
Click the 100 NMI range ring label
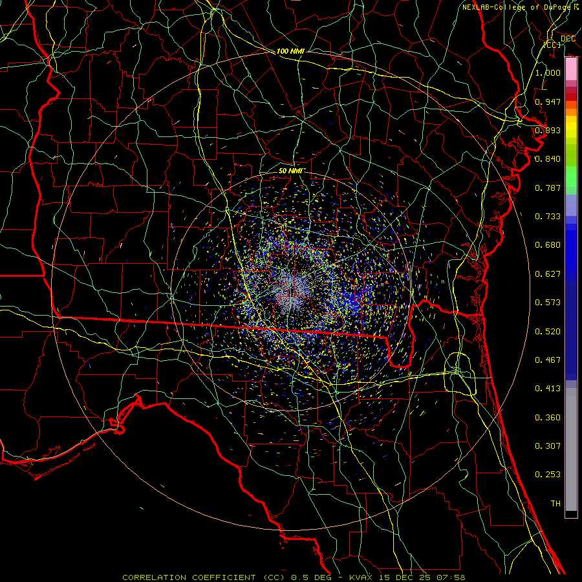click(290, 51)
